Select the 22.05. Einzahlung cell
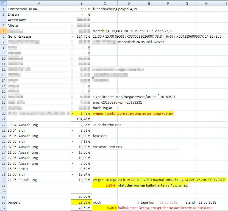This screenshot has width=228, height=211. (39, 180)
